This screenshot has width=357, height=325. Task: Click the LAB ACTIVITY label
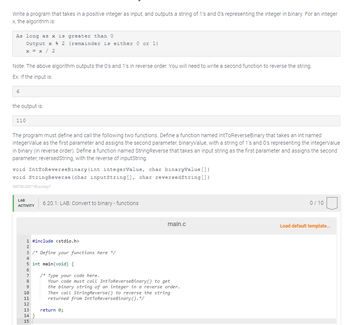[25, 203]
